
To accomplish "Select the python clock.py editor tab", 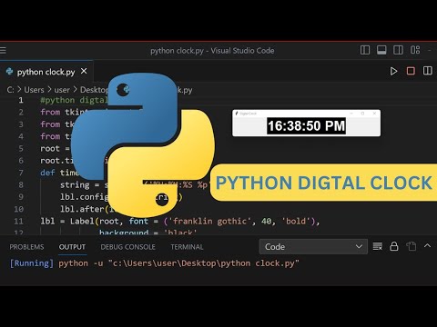I will [x=46, y=72].
